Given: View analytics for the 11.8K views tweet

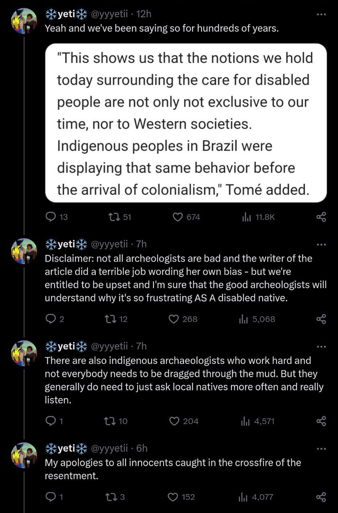Looking at the screenshot, I should click(x=246, y=217).
